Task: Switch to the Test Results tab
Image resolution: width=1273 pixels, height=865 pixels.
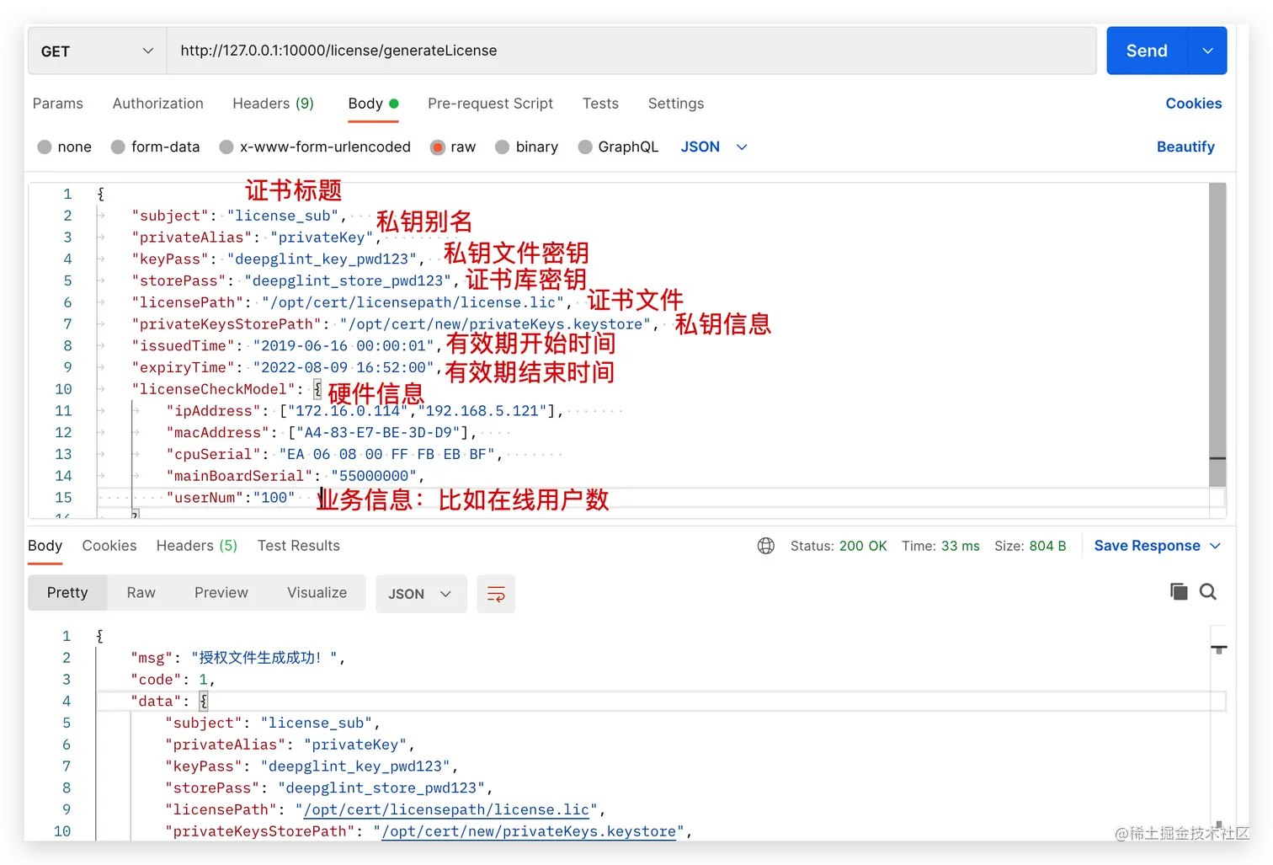Action: 299,546
